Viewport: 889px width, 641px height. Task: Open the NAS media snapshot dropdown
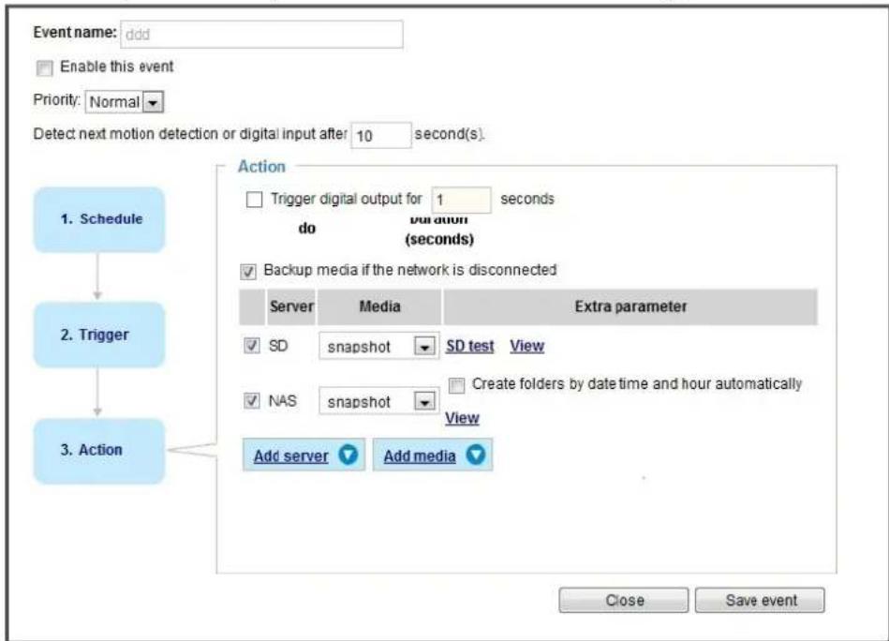click(378, 401)
